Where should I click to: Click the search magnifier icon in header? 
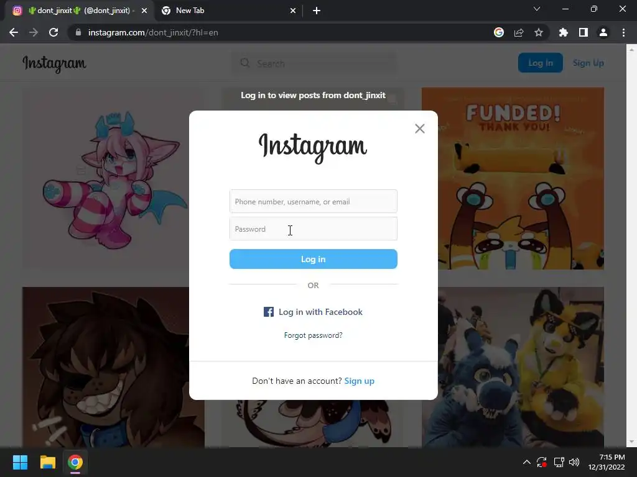pos(245,63)
